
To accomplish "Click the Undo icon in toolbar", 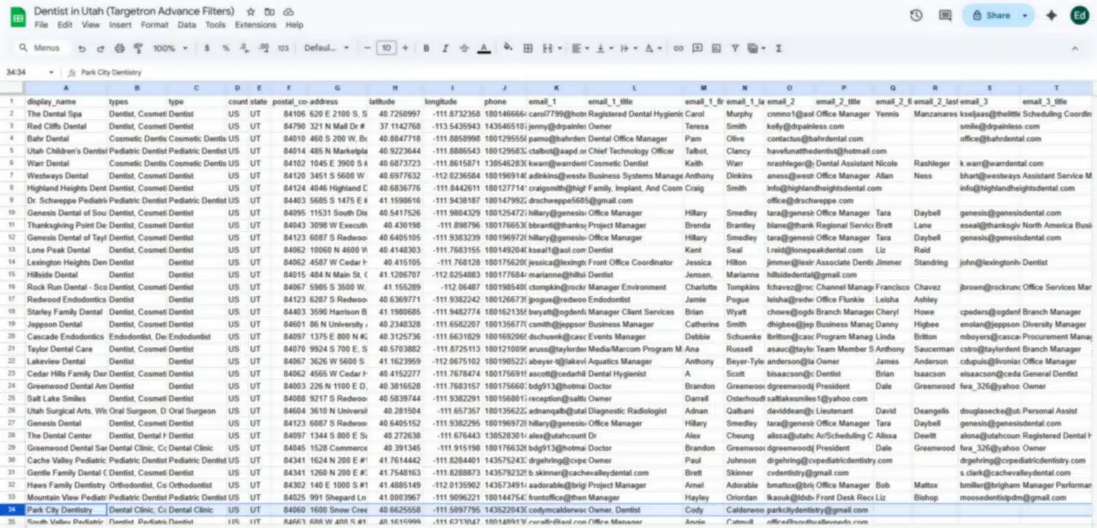I will pos(82,48).
